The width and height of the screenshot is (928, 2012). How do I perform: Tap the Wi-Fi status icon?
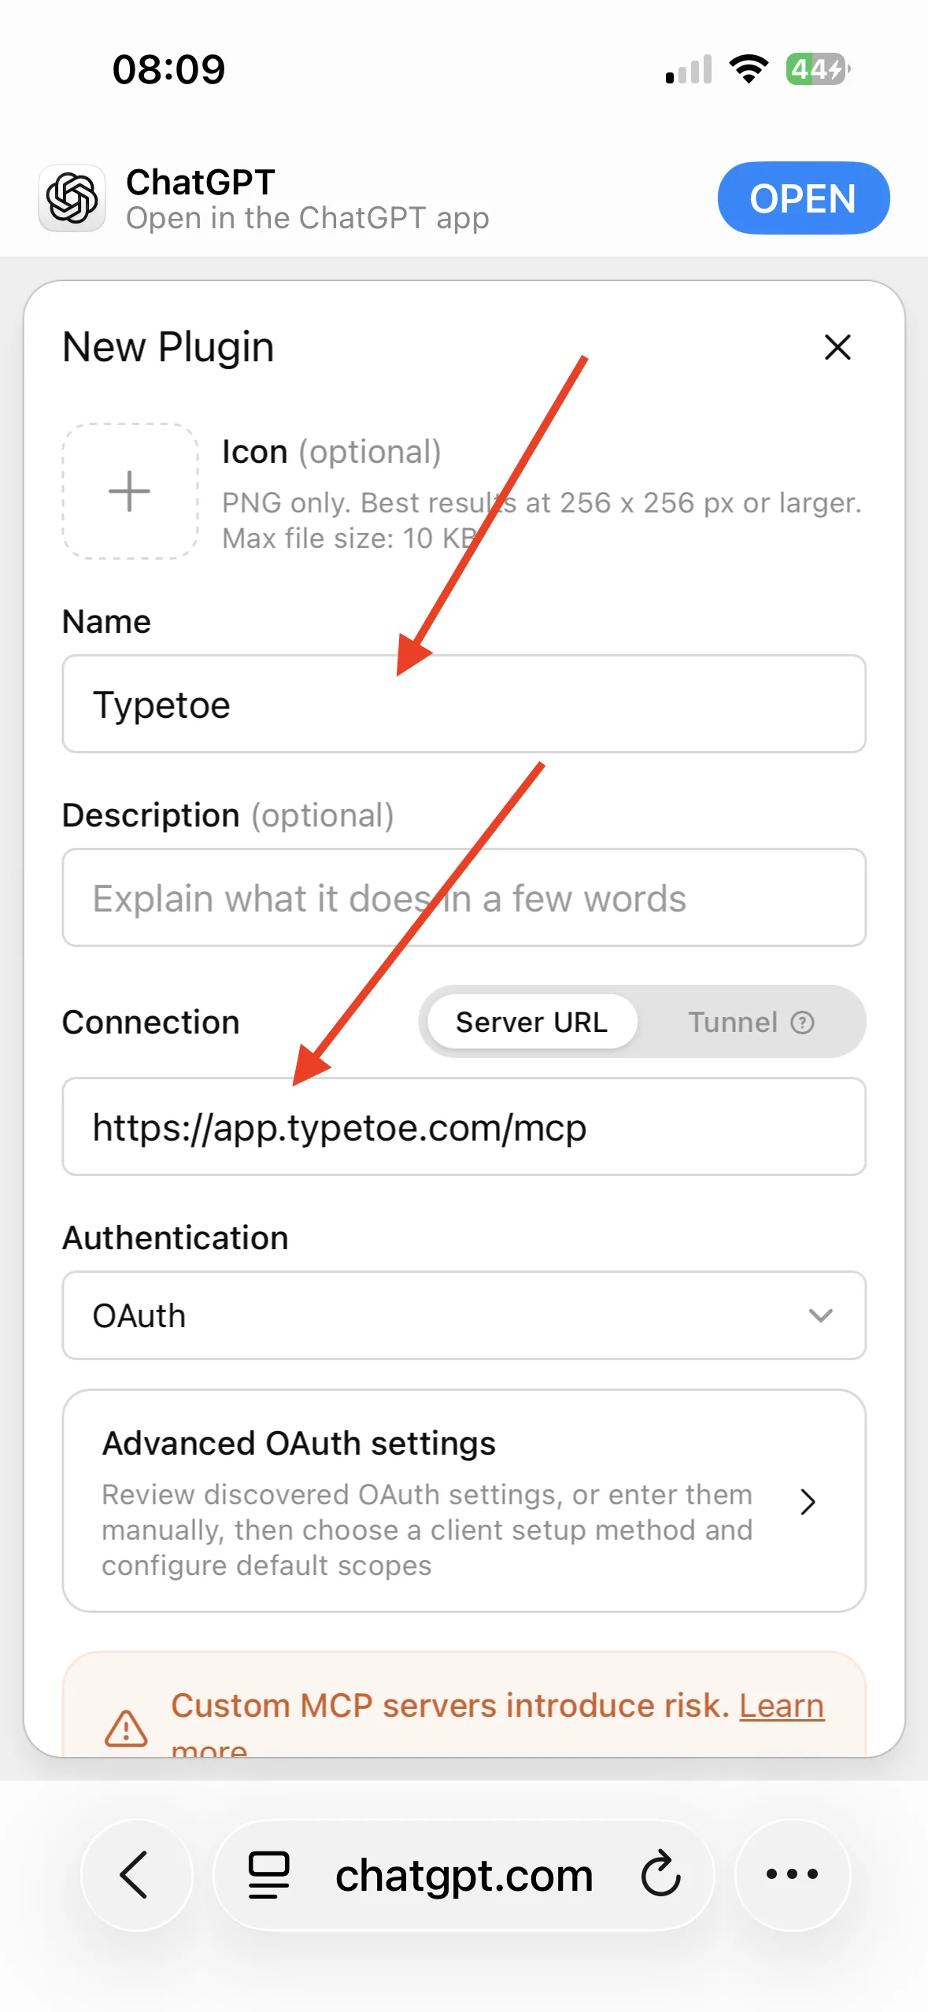(x=749, y=69)
